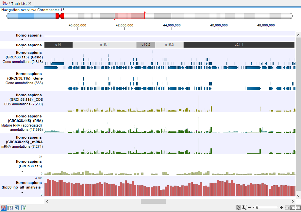This screenshot has height=212, width=301.
Task: Click the zoom-to-selection icon
Action: (287, 207)
